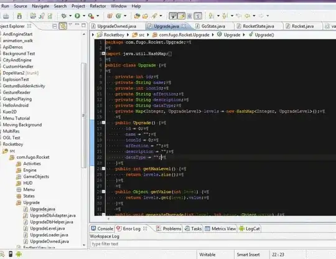Open the Debug button dropdown arrow
The width and height of the screenshot is (336, 259).
70,16
